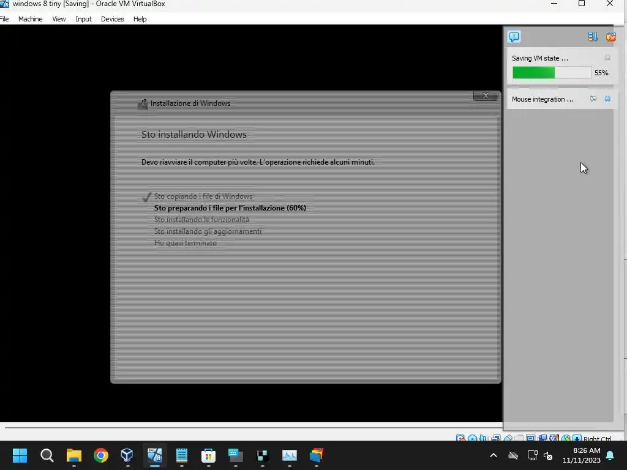627x470 pixels.
Task: Open the Machine menu
Action: point(31,19)
